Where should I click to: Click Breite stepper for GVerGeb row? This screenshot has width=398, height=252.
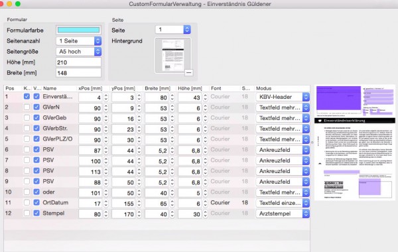coord(172,119)
